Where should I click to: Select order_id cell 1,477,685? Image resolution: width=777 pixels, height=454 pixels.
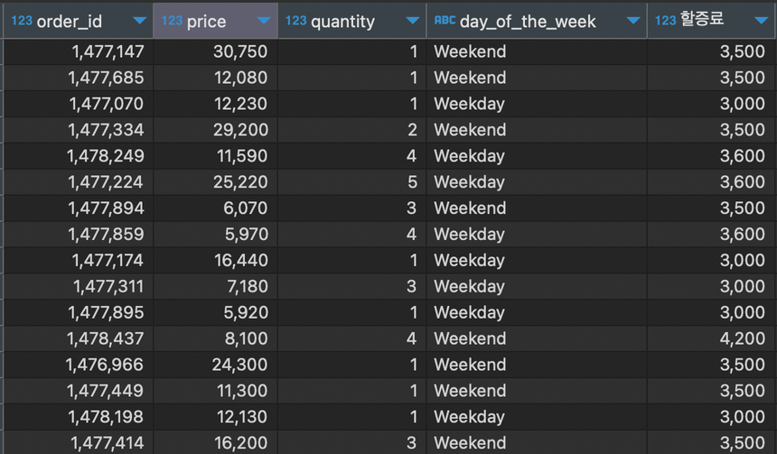click(x=79, y=78)
